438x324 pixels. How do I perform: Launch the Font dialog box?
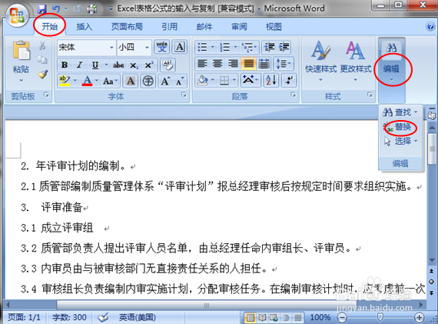184,95
